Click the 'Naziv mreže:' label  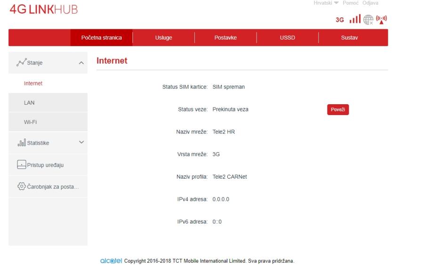(192, 132)
